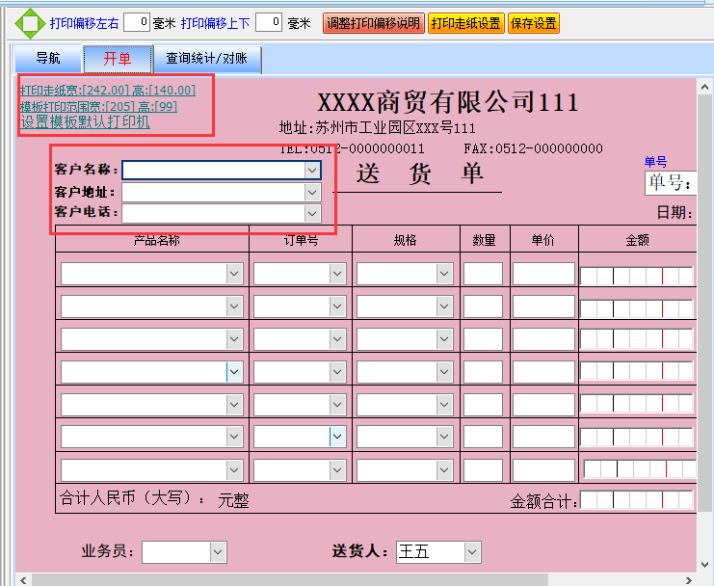
Task: Select the 开单 tab
Action: [x=118, y=59]
